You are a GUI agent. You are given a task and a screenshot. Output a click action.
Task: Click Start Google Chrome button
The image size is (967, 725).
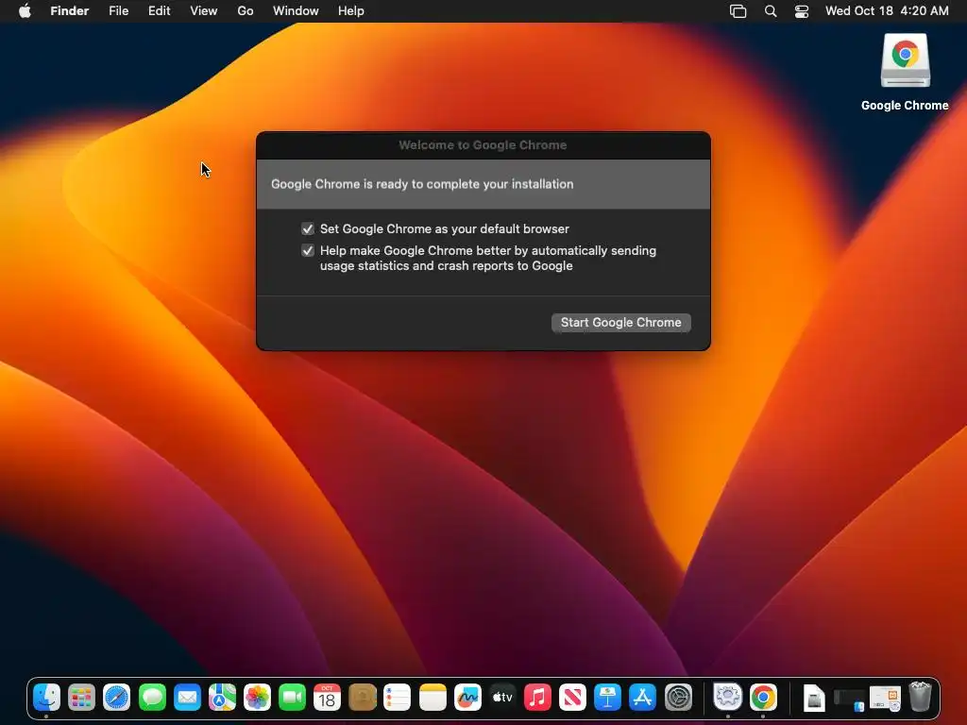(621, 323)
